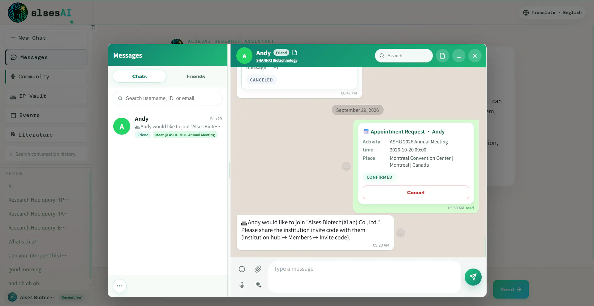
Task: Collapse the left sidebar panel icon
Action: [x=93, y=27]
